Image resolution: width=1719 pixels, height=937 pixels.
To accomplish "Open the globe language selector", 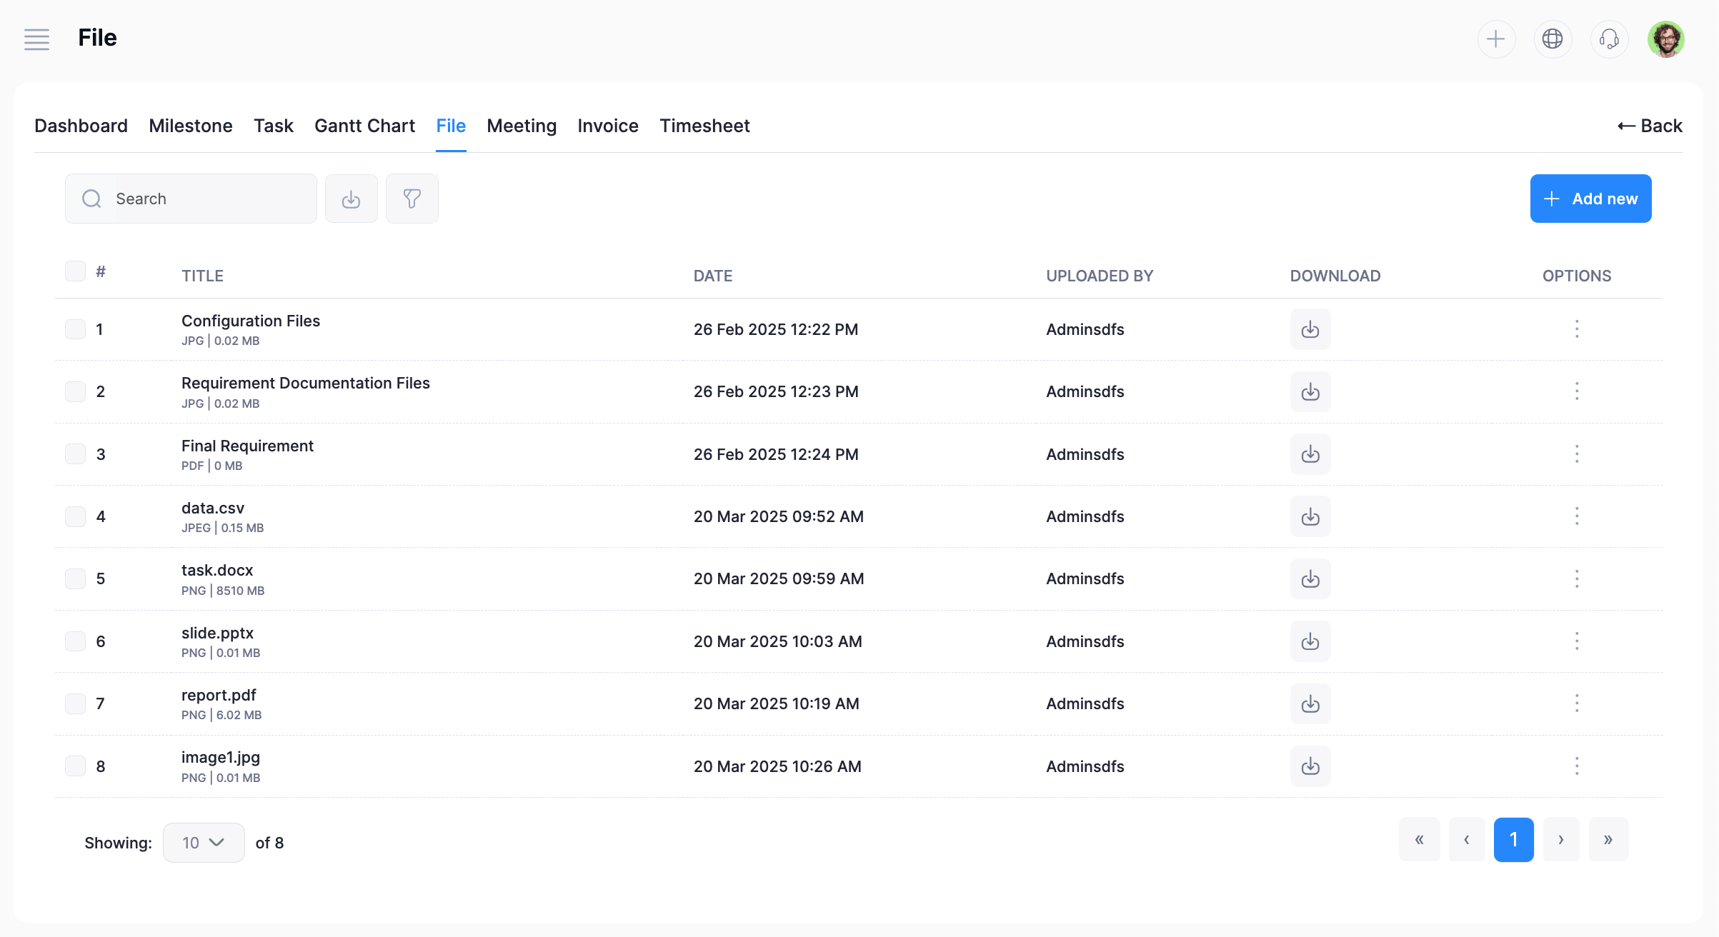I will point(1553,39).
